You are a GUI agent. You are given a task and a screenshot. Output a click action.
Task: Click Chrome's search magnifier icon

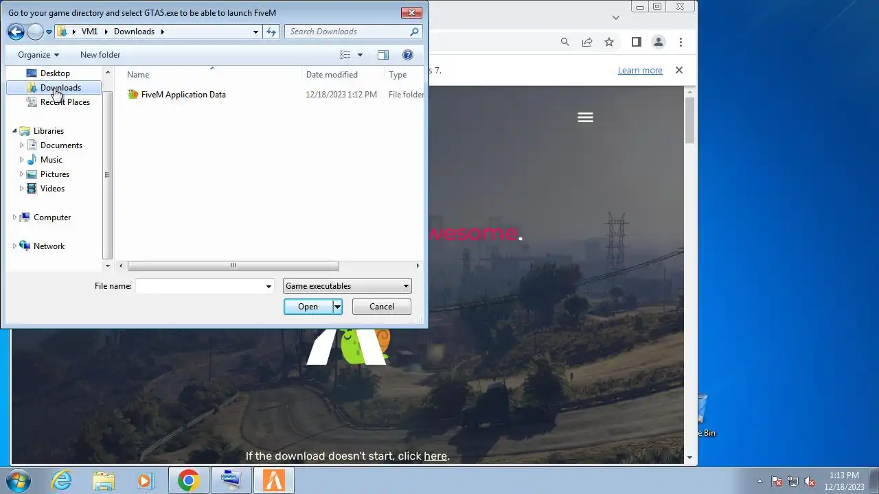(565, 43)
